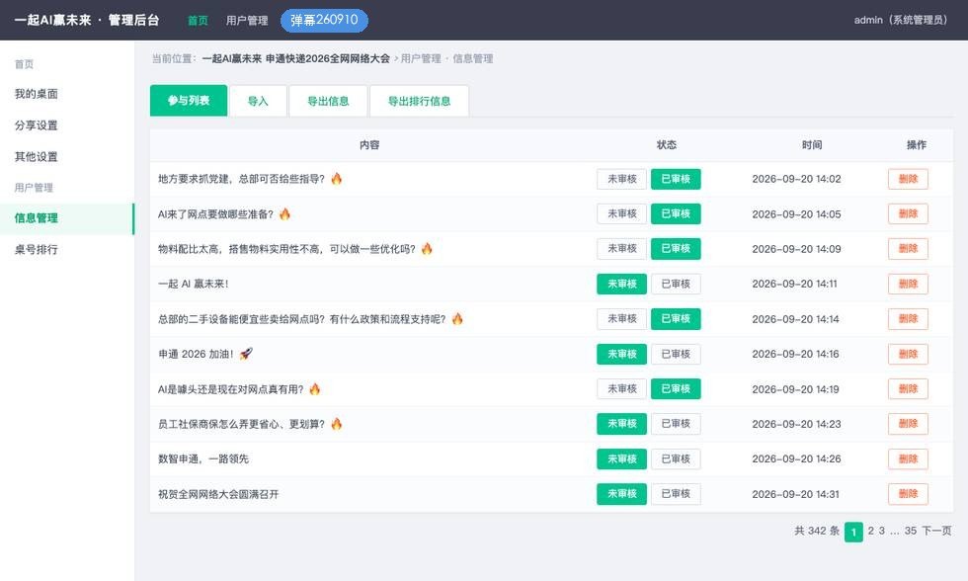Viewport: 968px width, 581px height.
Task: Click timestamp 2026-09-20 14:31
Action: pyautogui.click(x=796, y=494)
